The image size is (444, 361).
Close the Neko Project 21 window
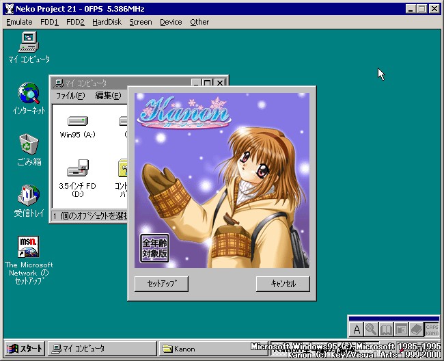434,9
